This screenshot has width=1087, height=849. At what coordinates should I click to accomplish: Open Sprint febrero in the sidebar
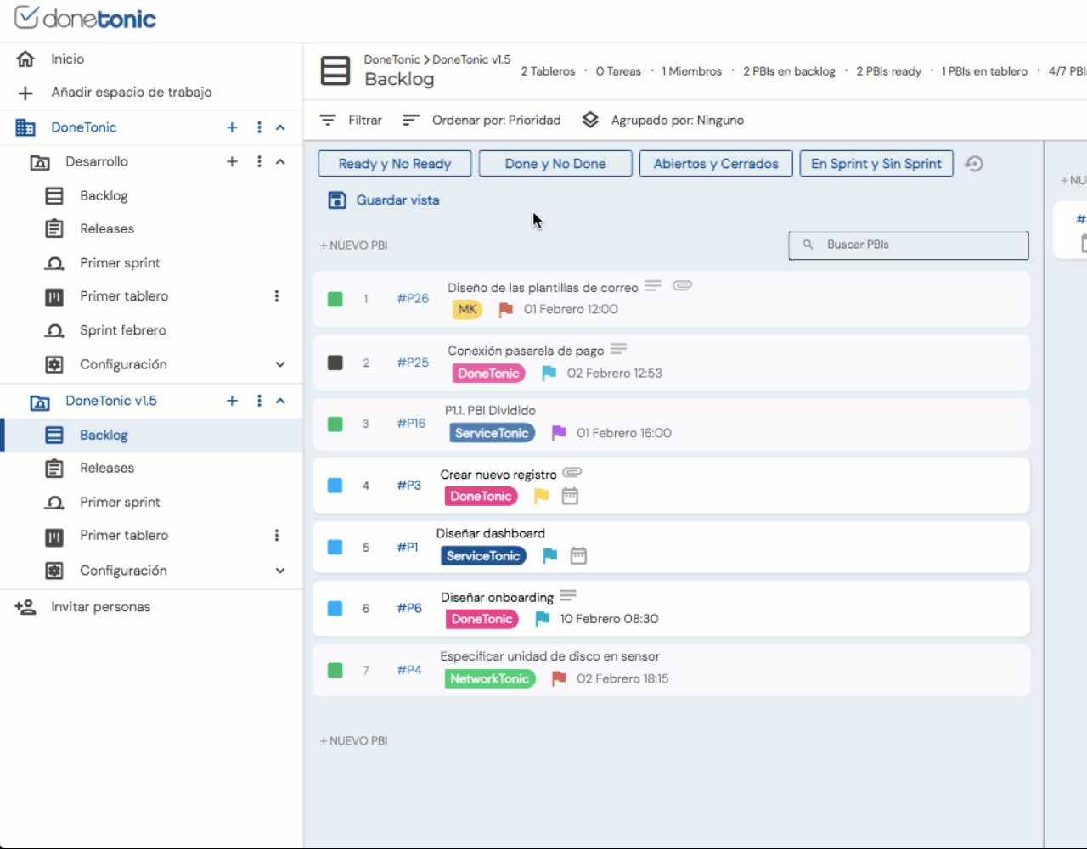pos(123,330)
